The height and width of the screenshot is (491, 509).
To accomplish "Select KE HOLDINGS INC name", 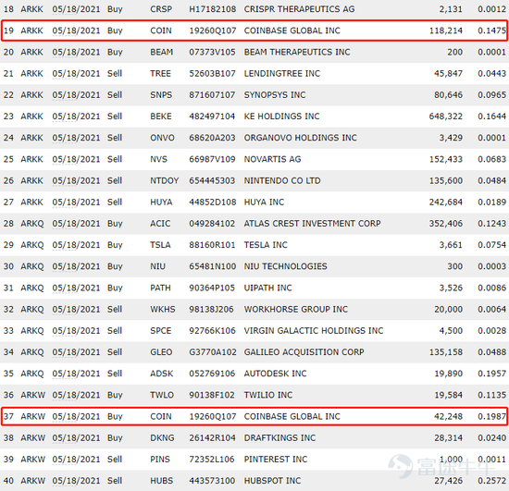I will click(281, 117).
